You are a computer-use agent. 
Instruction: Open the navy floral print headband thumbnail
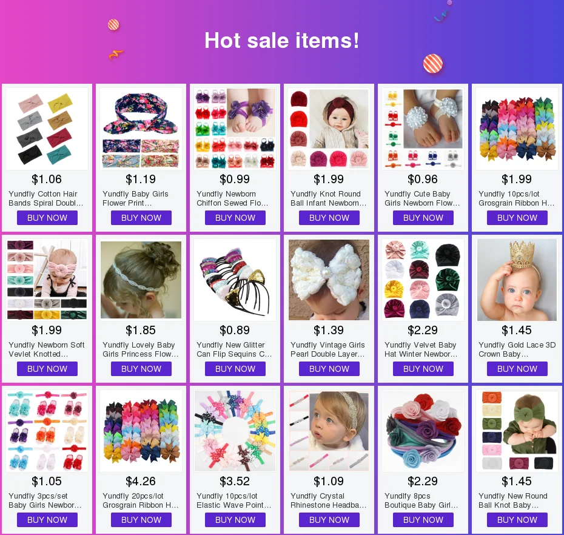point(141,129)
